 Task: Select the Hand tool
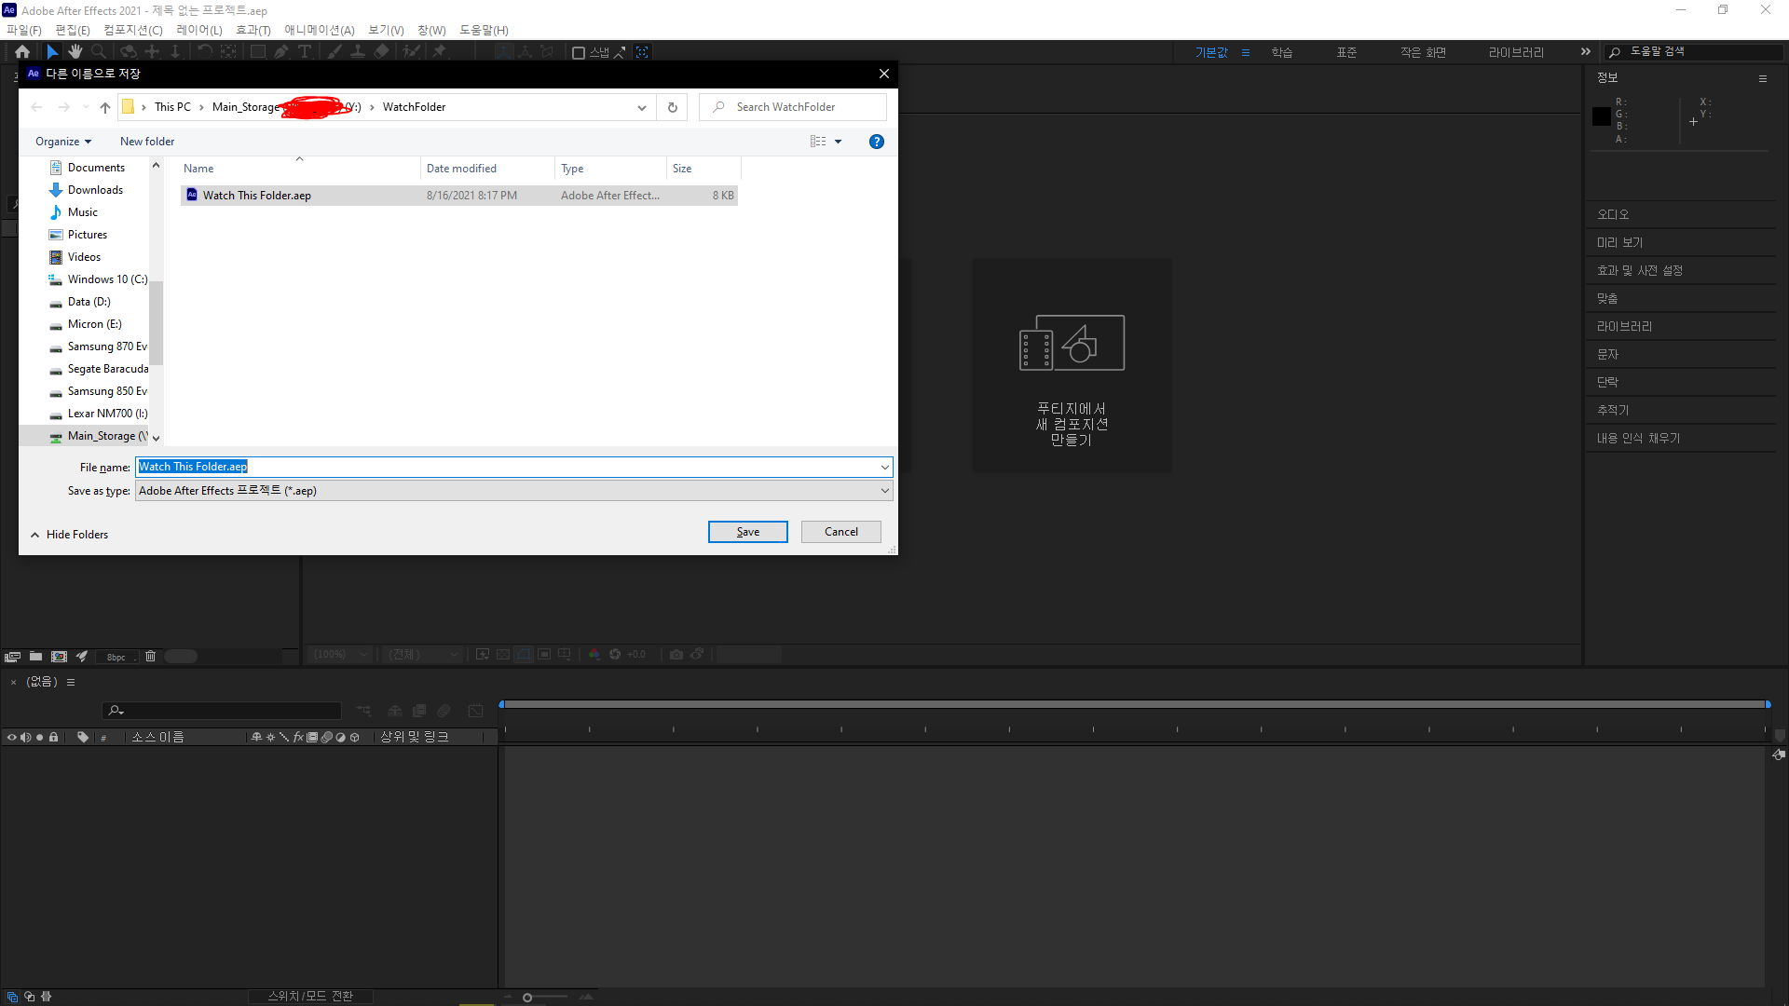tap(75, 52)
